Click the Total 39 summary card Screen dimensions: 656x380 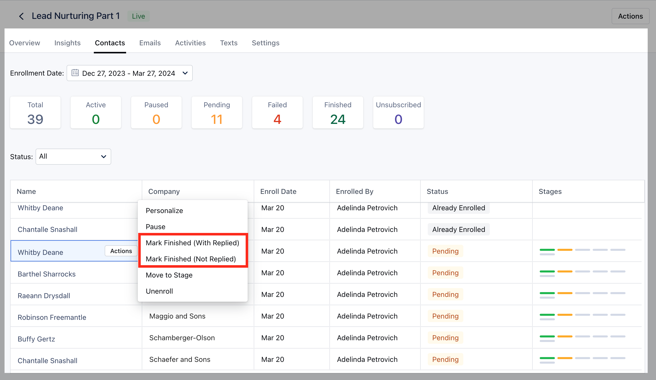[35, 113]
